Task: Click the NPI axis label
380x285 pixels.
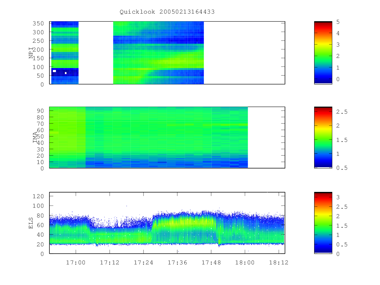Action: coord(31,53)
